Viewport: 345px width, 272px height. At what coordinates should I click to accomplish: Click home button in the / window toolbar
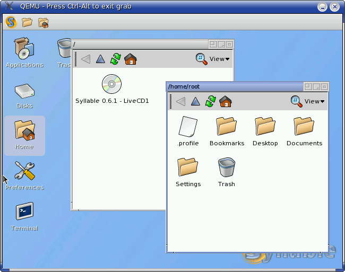(131, 59)
